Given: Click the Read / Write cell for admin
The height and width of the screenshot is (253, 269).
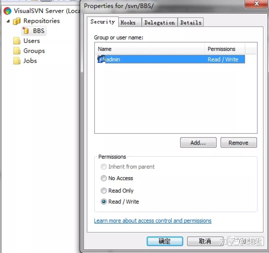Looking at the screenshot, I should [x=223, y=59].
